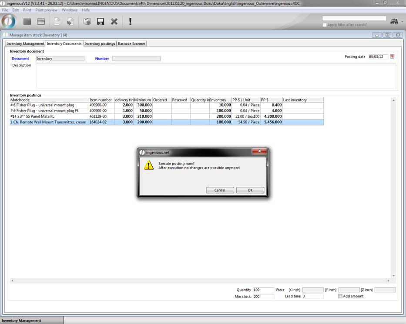Cancel the execute posting dialog
Screen dimensions: 406x324
pos(220,190)
